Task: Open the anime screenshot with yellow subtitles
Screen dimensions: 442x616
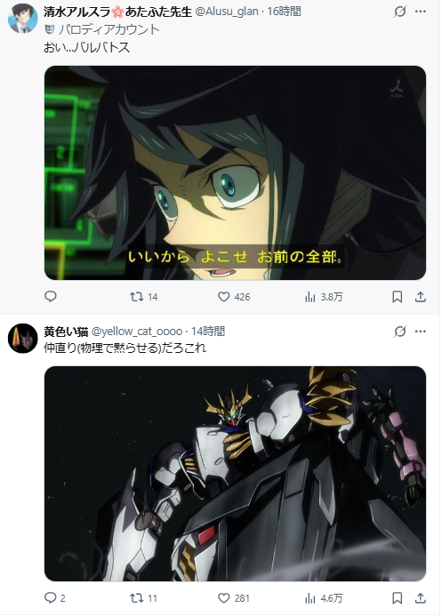Action: [235, 172]
